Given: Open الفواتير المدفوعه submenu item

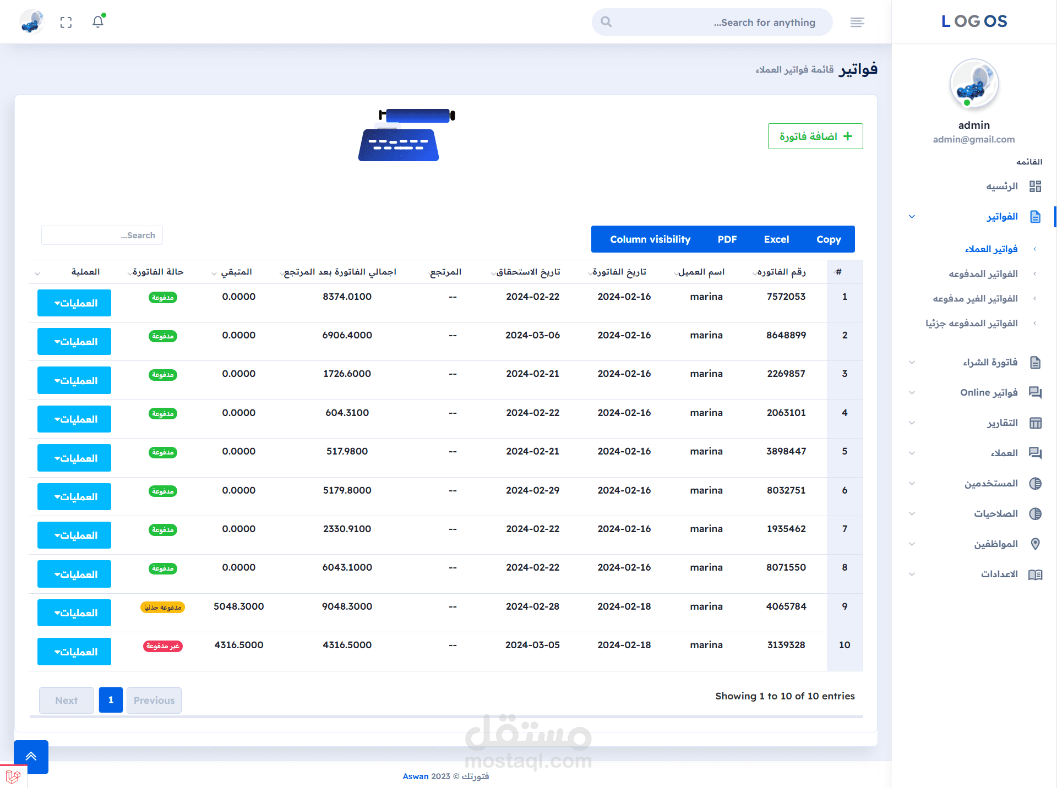Looking at the screenshot, I should pos(983,273).
